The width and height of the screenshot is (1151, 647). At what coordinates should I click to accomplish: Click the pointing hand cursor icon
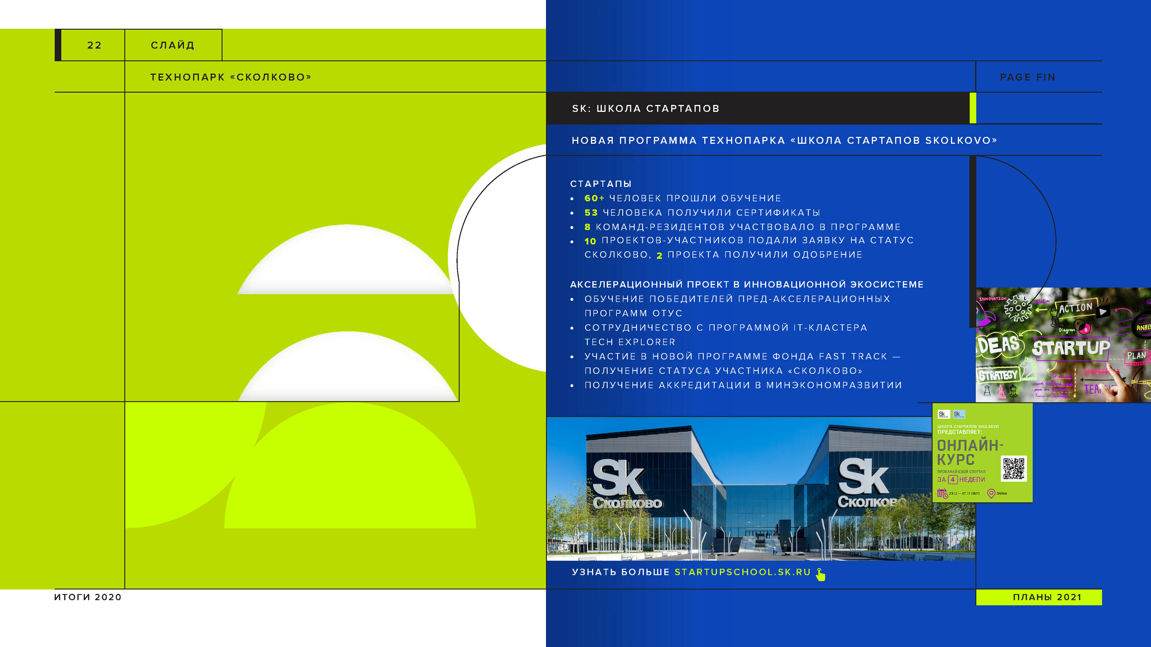click(x=820, y=575)
